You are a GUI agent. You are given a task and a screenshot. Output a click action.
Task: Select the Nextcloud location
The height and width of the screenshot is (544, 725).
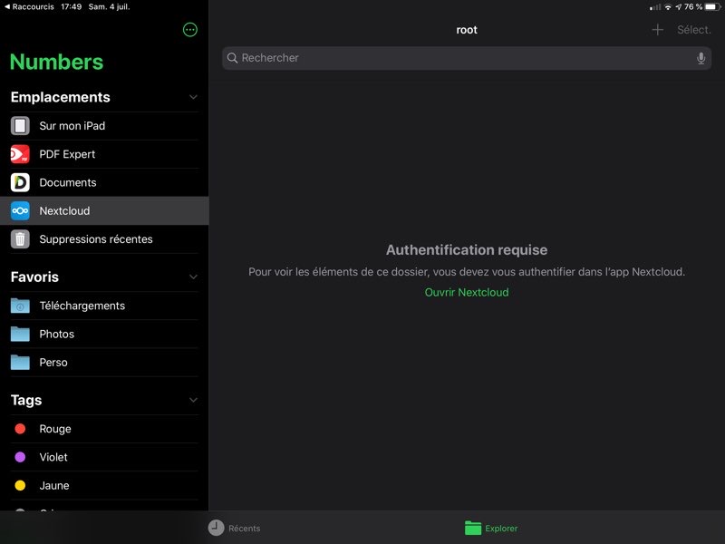click(64, 210)
